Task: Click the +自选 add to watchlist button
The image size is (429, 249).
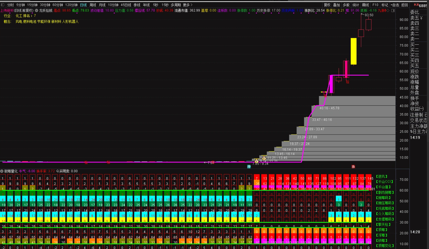Action: (x=394, y=5)
